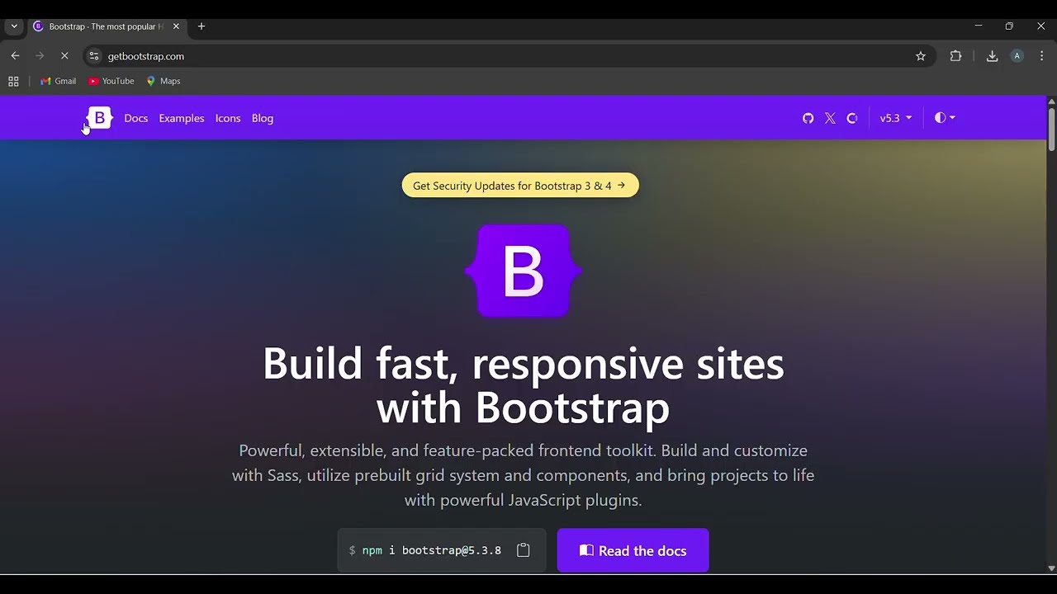Open the Open Collective icon in navbar
Viewport: 1057px width, 594px height.
(852, 118)
